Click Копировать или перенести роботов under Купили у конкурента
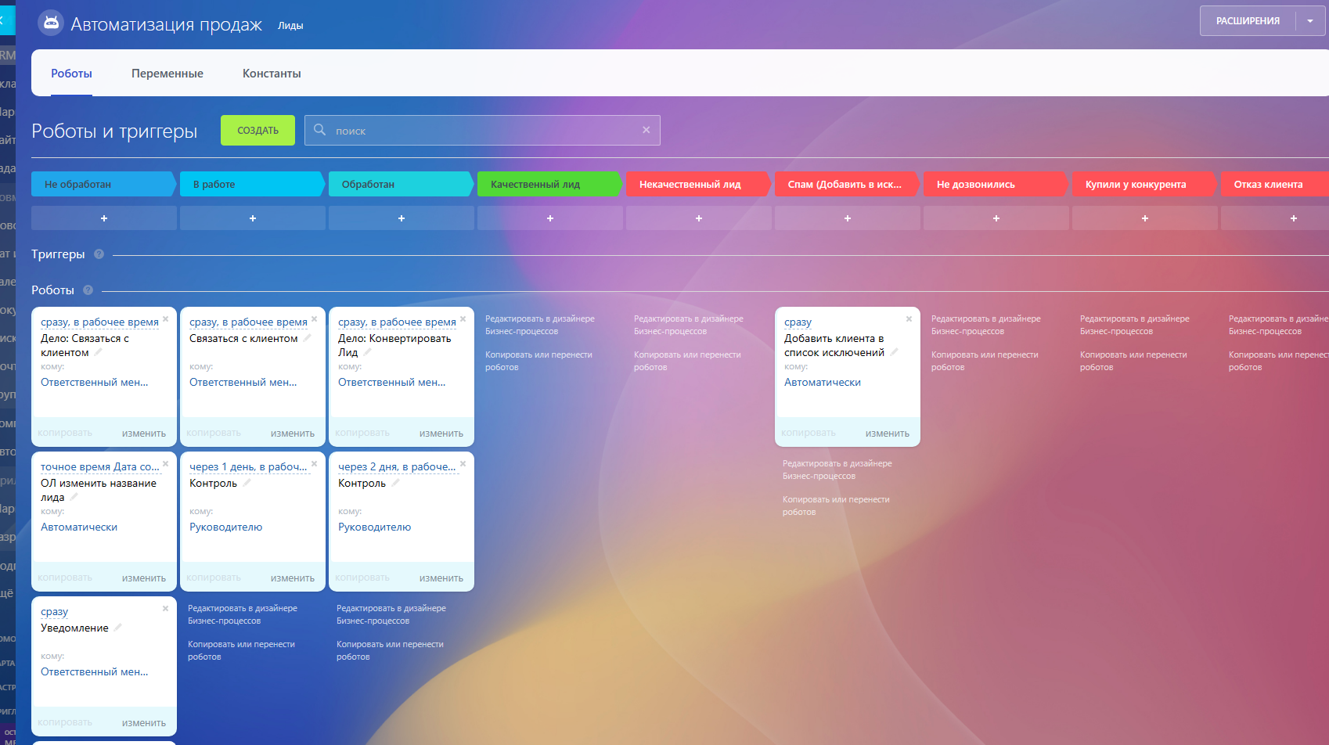 (x=1133, y=361)
